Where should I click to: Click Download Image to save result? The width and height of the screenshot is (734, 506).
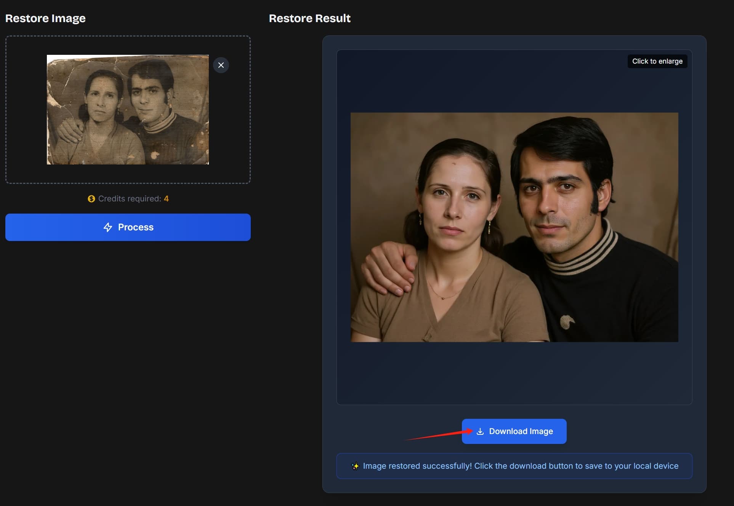(x=514, y=431)
